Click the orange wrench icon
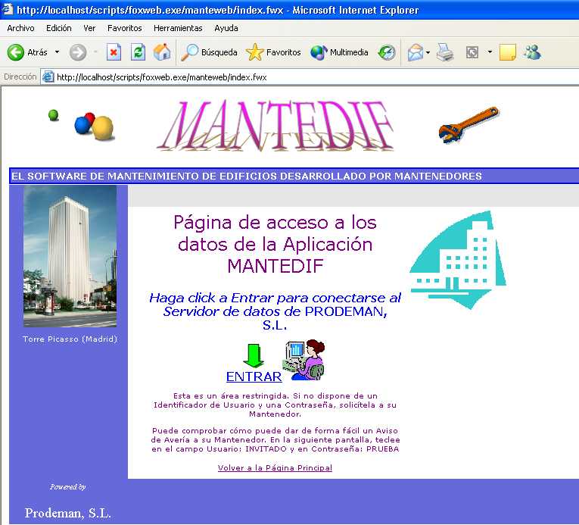The height and width of the screenshot is (525, 579). [468, 124]
